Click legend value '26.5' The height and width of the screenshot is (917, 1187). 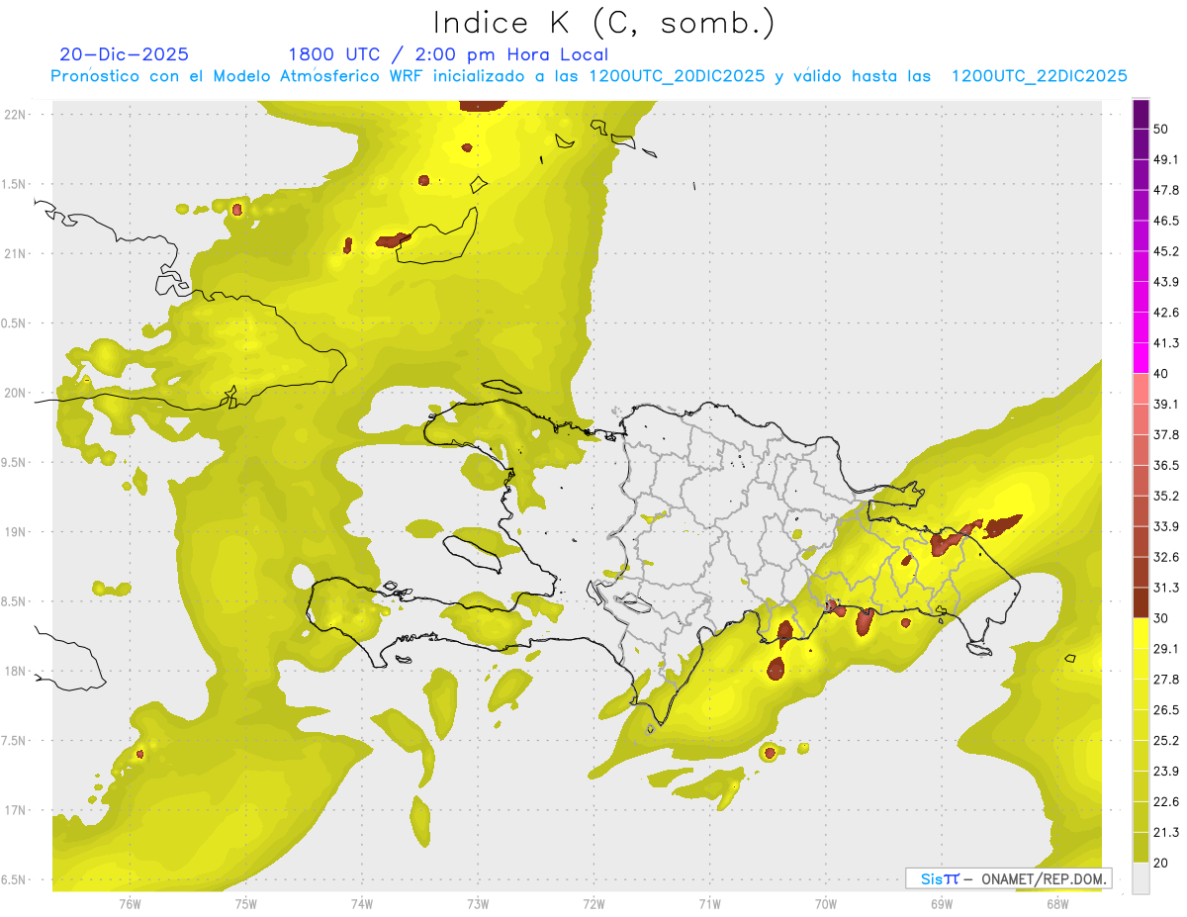(x=1166, y=710)
